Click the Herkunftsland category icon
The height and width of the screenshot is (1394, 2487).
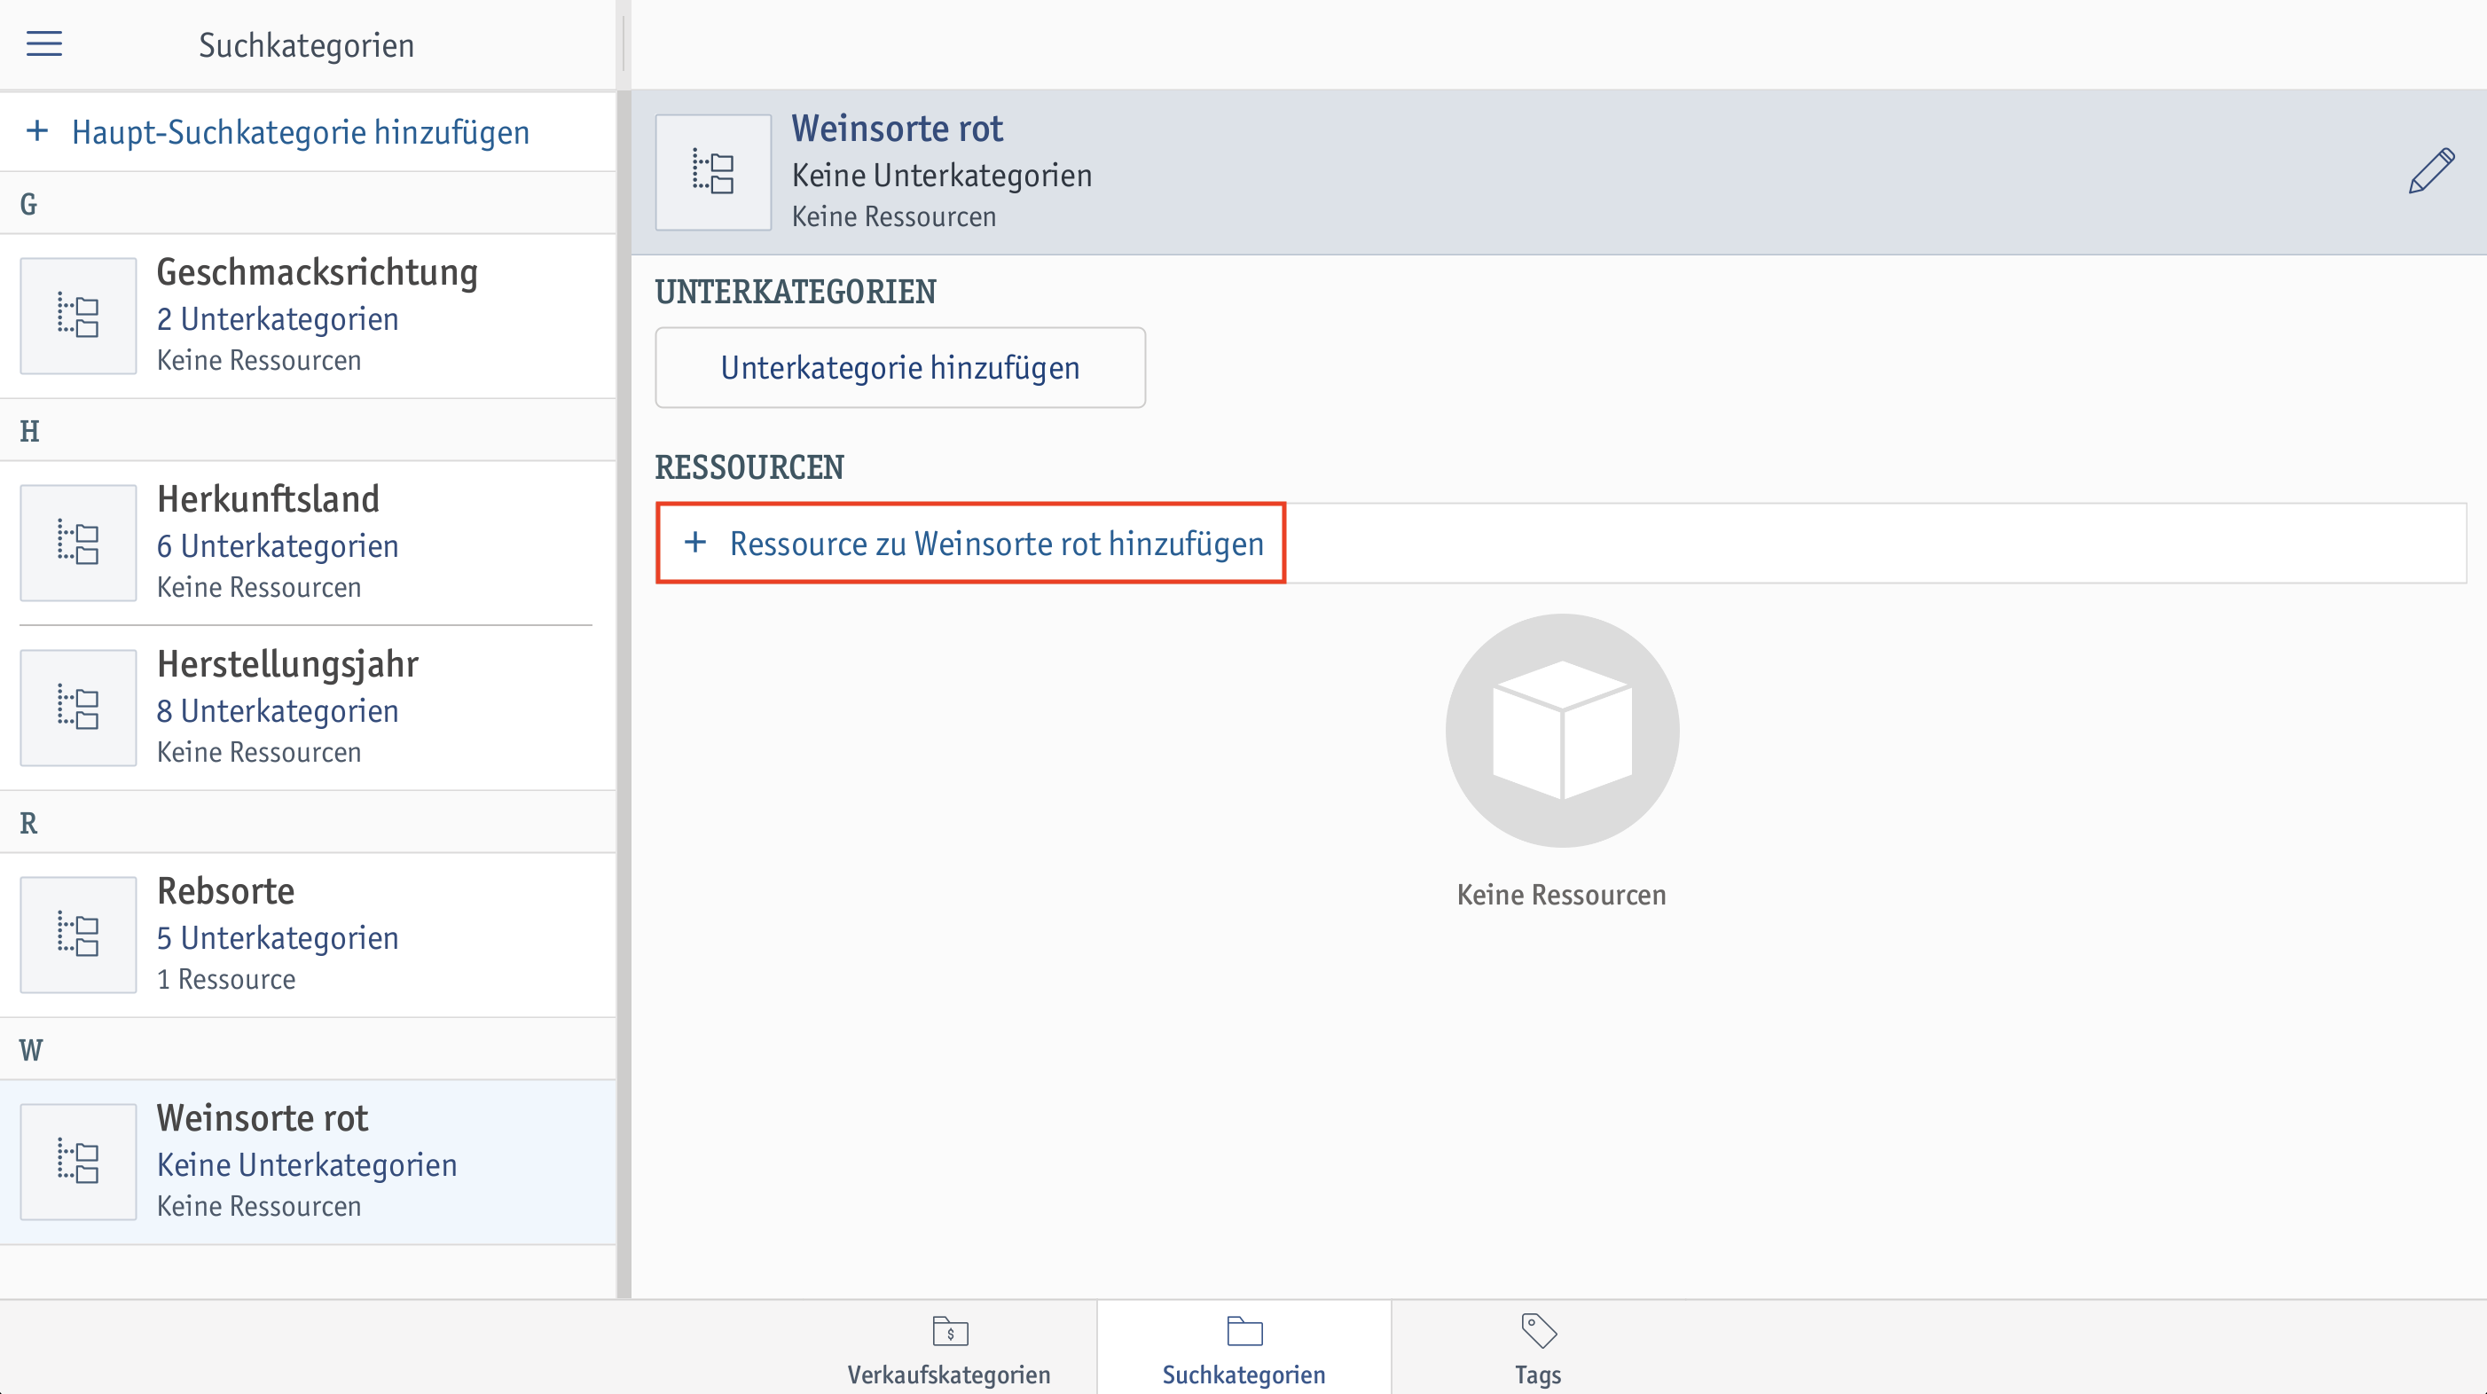78,543
